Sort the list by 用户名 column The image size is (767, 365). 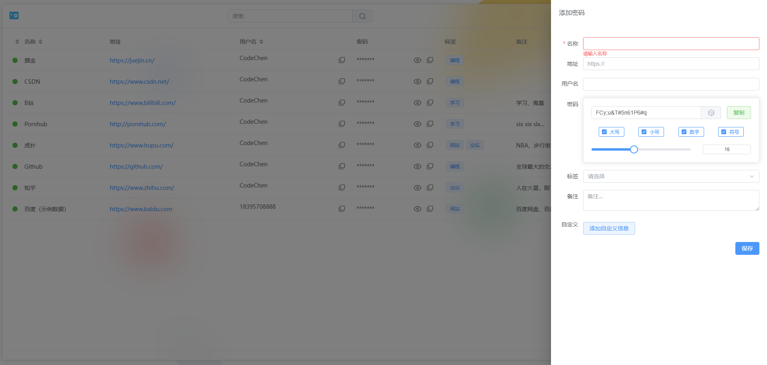pos(261,42)
